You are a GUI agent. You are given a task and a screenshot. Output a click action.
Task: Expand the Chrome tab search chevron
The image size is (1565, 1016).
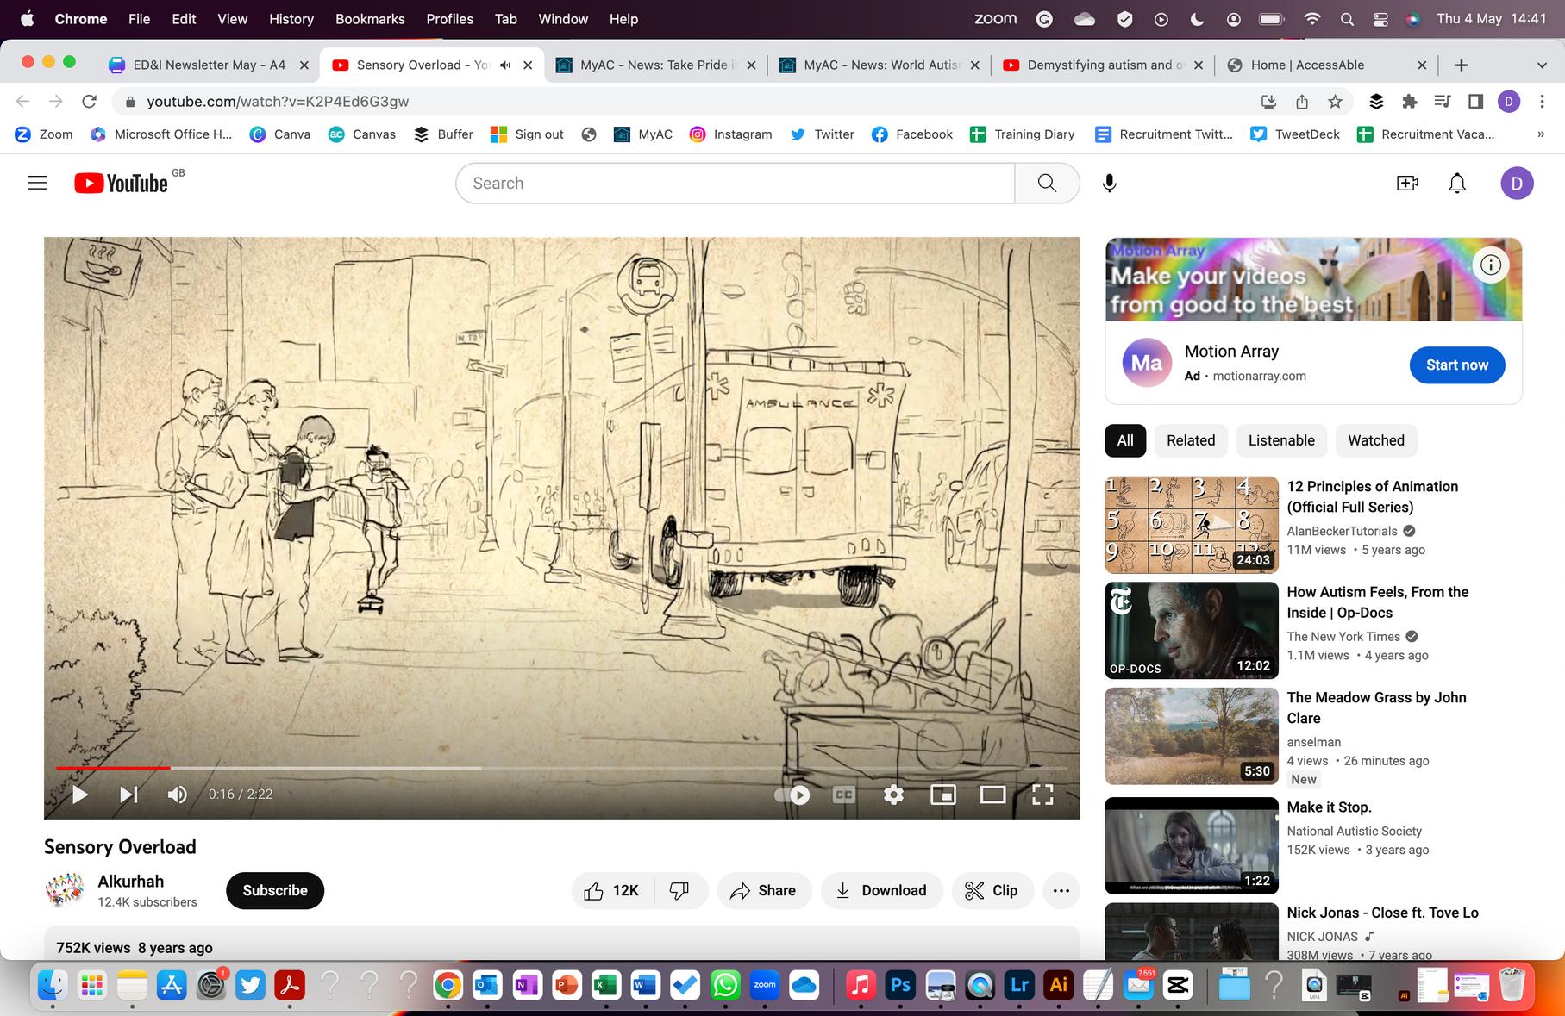(1542, 65)
